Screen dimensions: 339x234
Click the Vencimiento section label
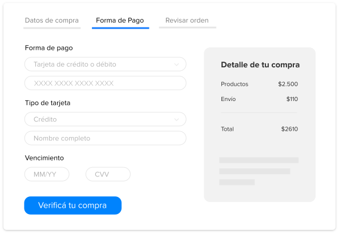(45, 158)
